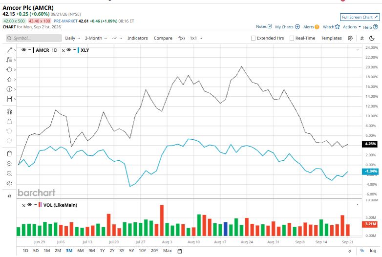Open the Daily interval dropdown
Screen dimensions: 382x257
(x=72, y=38)
